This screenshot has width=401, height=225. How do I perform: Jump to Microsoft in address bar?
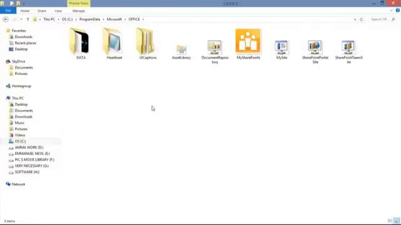tap(114, 19)
